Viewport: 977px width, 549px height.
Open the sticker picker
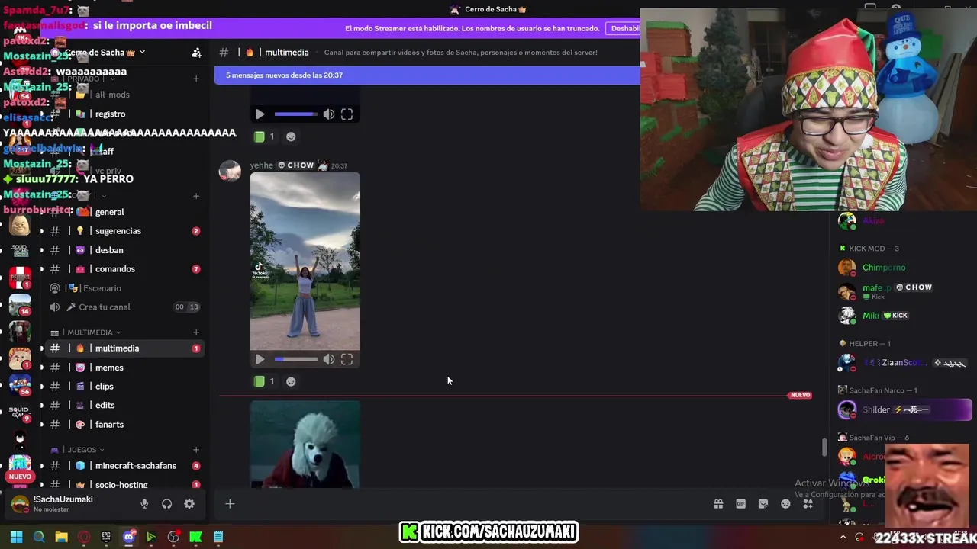coord(763,504)
